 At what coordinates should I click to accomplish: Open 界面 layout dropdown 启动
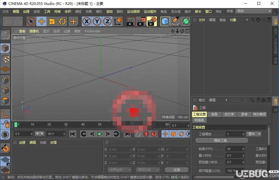(254, 11)
